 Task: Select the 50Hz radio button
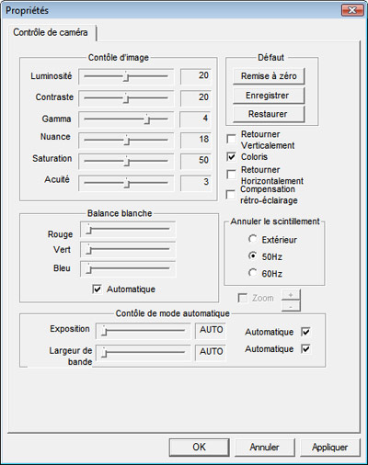(253, 255)
